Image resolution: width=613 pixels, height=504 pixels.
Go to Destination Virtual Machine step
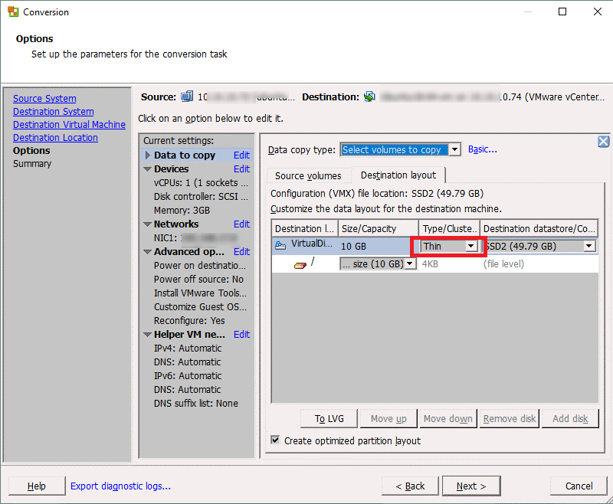(69, 125)
